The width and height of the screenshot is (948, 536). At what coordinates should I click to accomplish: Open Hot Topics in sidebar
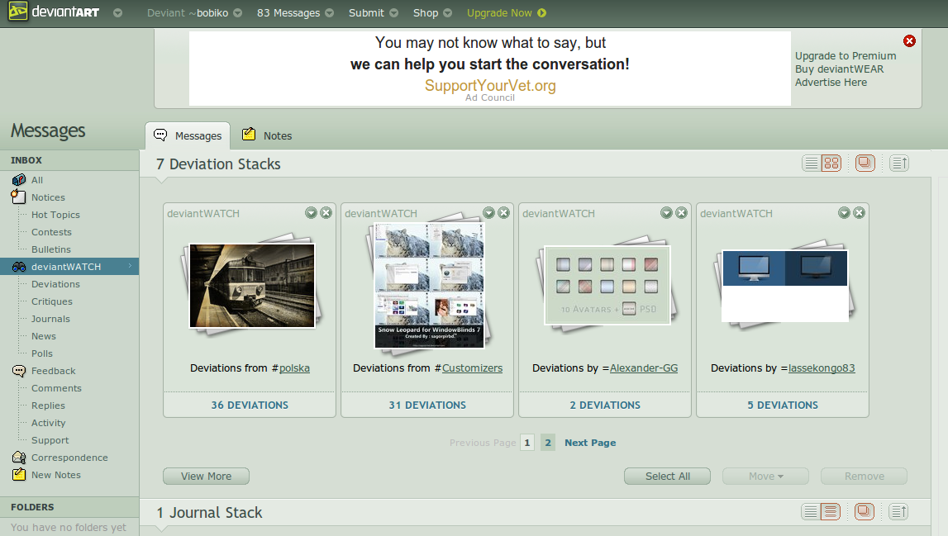(x=55, y=215)
